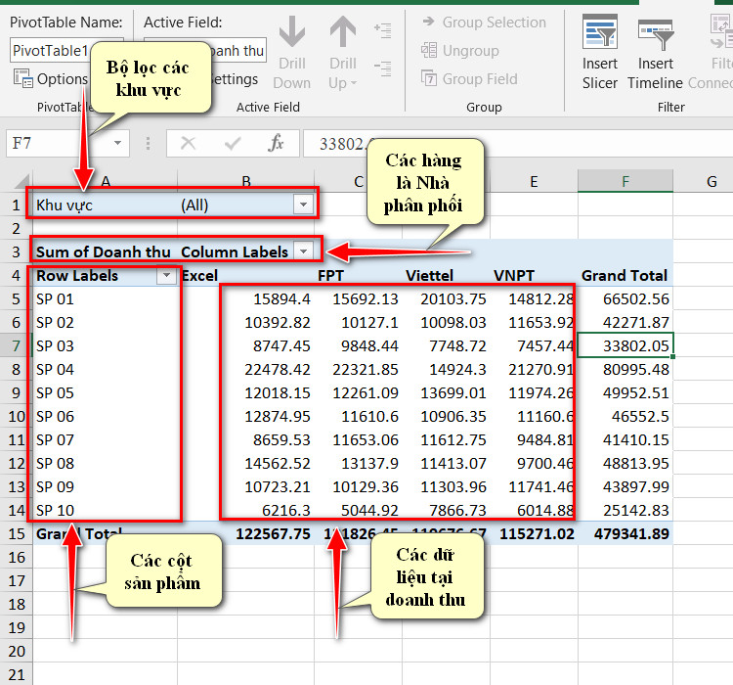Screen dimensions: 733x685
Task: Click the Expand Field plus icon
Action: 383,30
